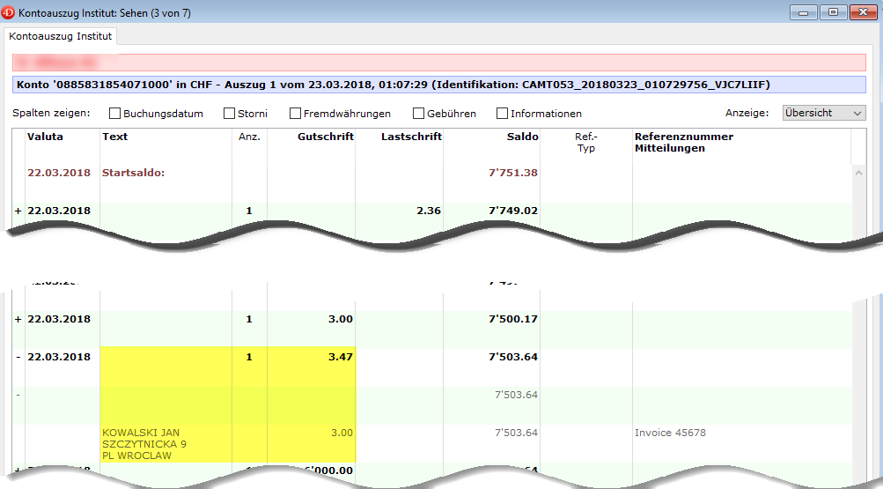Click the Referenznummer Mitteilungen column header
Screen dimensions: 883x489
[x=683, y=142]
